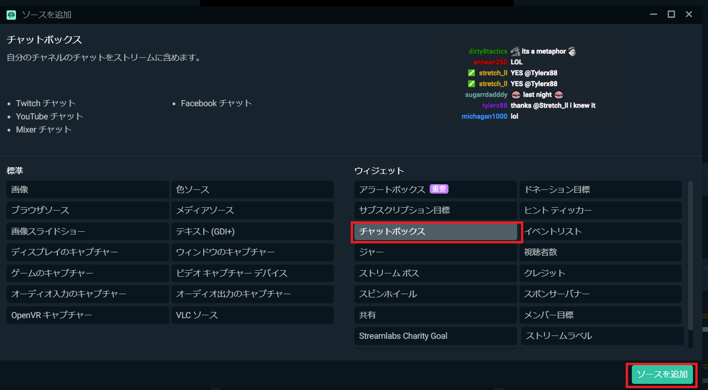
Task: Click the YouTube チャット list entry
Action: (49, 116)
